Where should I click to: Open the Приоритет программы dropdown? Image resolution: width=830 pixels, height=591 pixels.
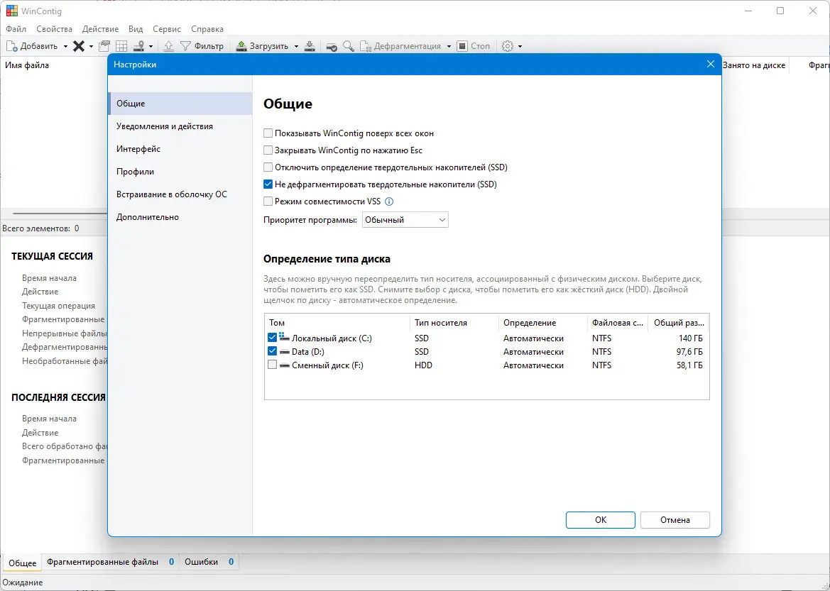point(405,219)
